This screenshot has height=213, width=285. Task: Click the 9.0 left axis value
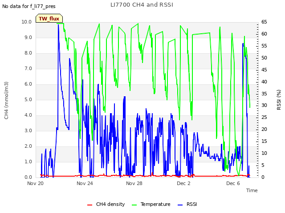28,37
